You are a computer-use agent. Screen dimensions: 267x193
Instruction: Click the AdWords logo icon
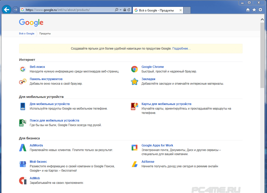click(23, 148)
